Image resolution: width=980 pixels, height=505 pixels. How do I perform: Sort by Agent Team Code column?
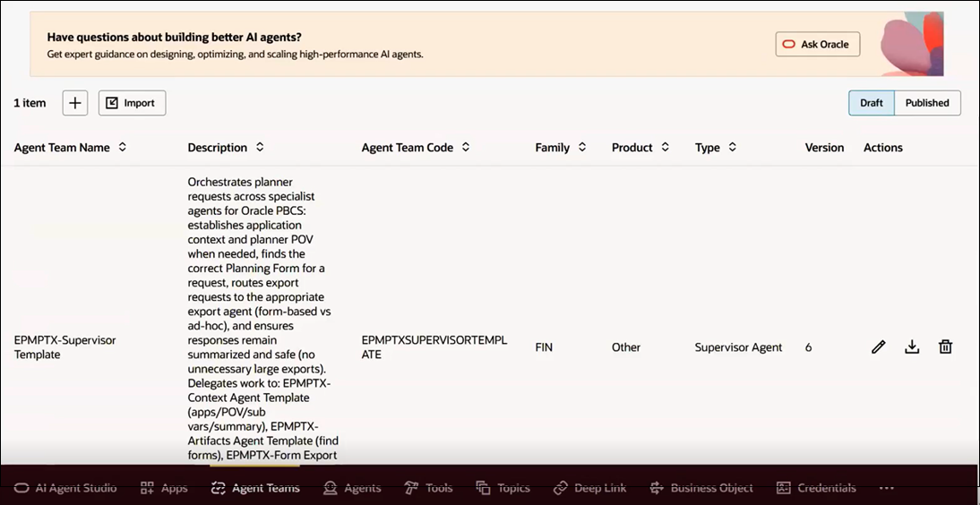[466, 148]
